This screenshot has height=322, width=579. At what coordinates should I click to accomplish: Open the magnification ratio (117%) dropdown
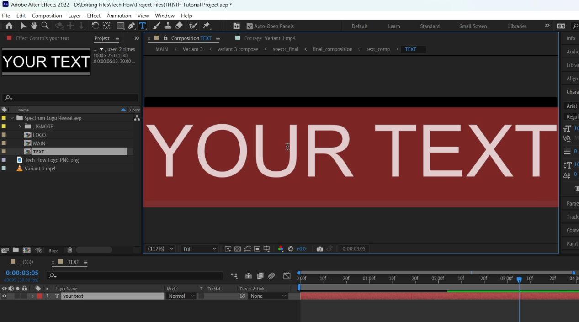(x=161, y=249)
